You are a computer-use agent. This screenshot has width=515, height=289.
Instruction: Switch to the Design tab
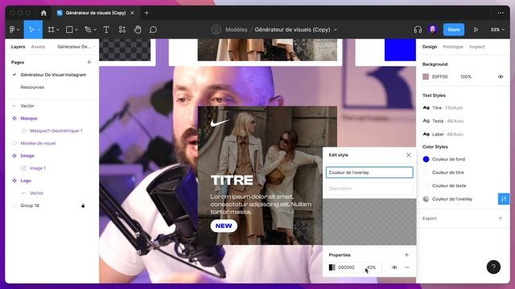(x=429, y=47)
